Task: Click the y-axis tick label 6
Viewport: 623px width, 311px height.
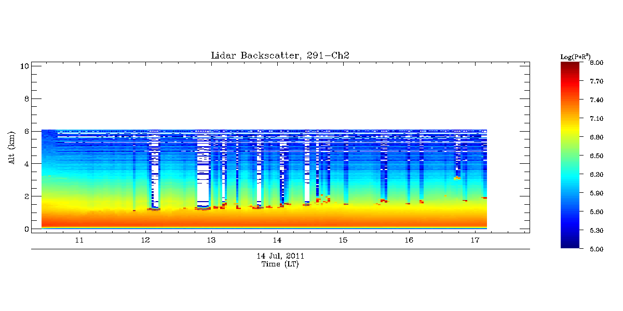Action: click(x=25, y=131)
